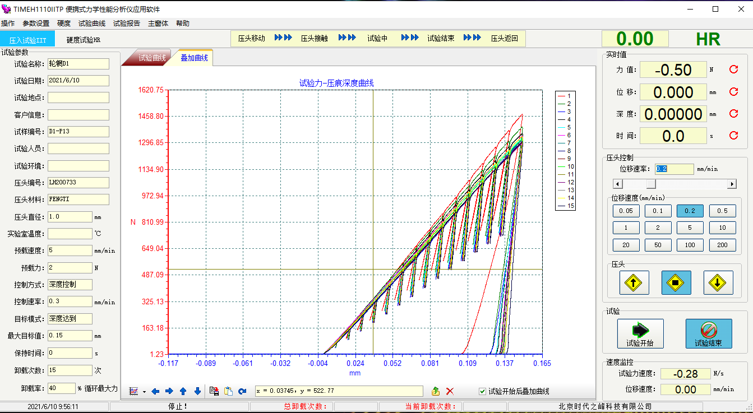Click the 试验开始 button
The height and width of the screenshot is (413, 753).
click(x=640, y=334)
